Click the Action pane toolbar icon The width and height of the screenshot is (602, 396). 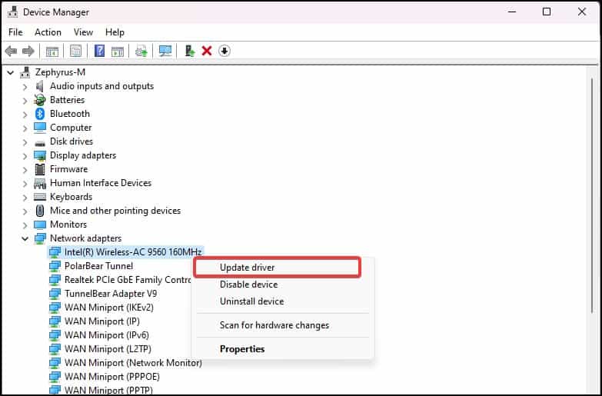(x=118, y=51)
